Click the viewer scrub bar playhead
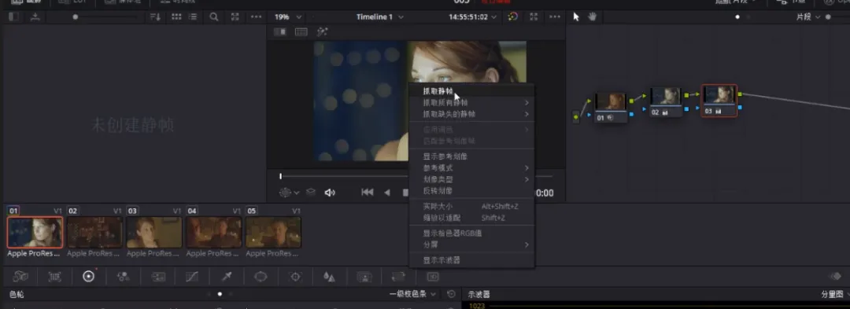 [x=280, y=176]
